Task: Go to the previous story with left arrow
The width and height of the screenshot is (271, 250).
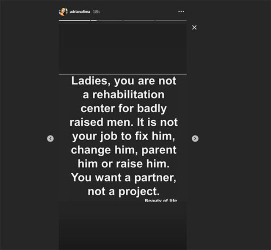Action: click(x=50, y=138)
